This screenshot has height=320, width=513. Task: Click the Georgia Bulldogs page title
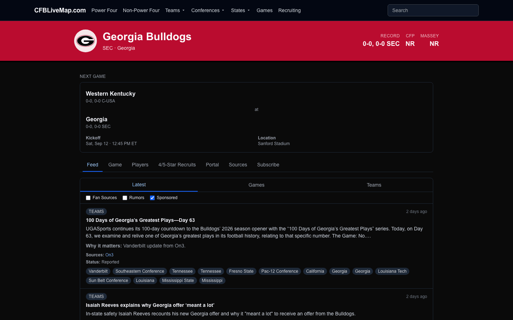pyautogui.click(x=147, y=37)
